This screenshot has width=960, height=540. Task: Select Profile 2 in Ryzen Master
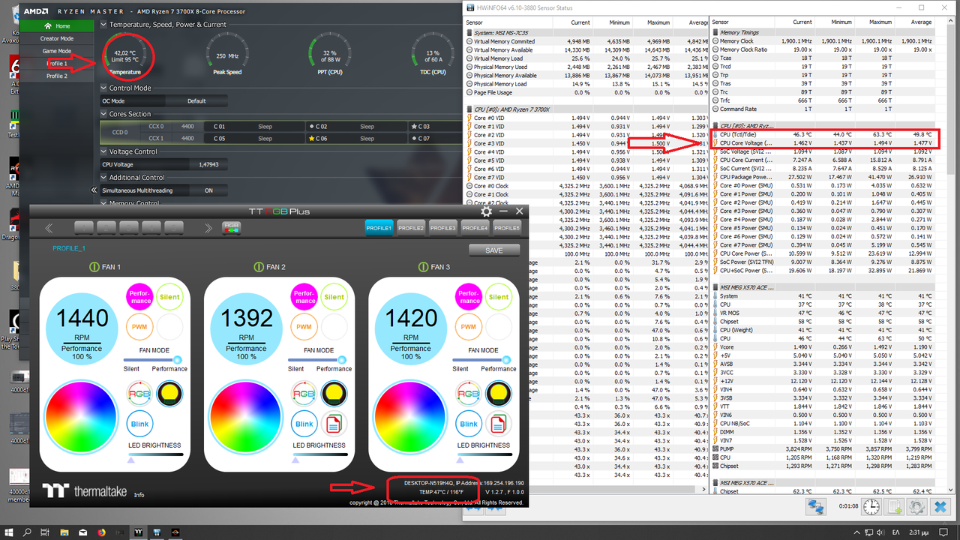coord(57,76)
